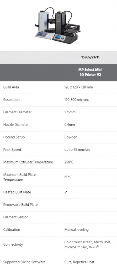Viewport: 117px width, 270px height.
Task: Click the up to 55 mm/sec value
Action: pyautogui.click(x=77, y=150)
